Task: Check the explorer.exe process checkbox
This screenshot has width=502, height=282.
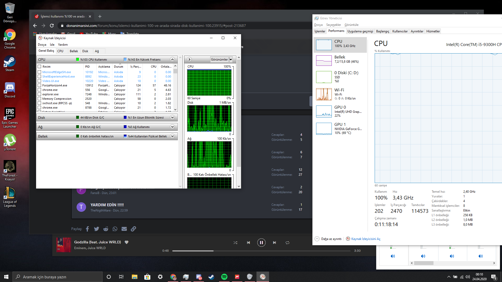Action: click(39, 94)
